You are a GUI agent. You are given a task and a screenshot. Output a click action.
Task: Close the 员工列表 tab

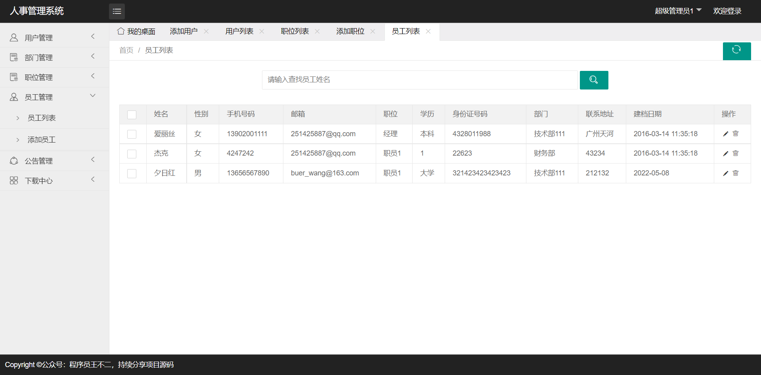pyautogui.click(x=428, y=31)
